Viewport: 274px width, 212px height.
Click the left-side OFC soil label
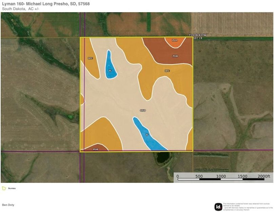pos(90,58)
